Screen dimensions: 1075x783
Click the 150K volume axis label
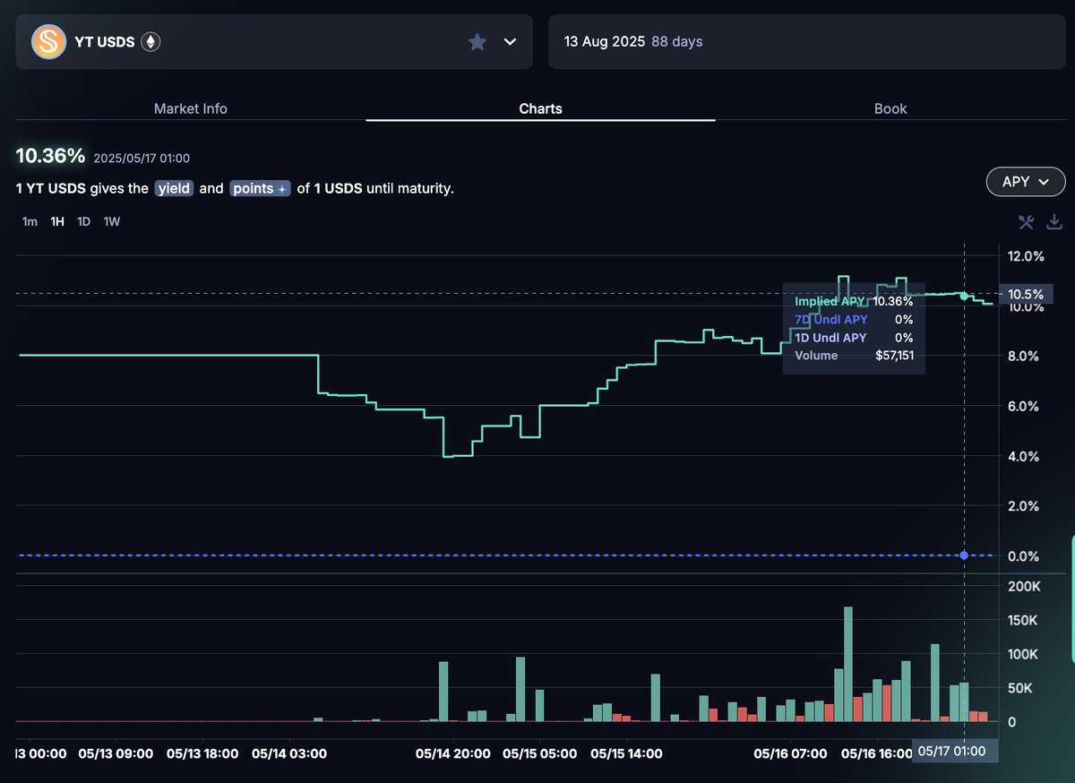[1024, 621]
